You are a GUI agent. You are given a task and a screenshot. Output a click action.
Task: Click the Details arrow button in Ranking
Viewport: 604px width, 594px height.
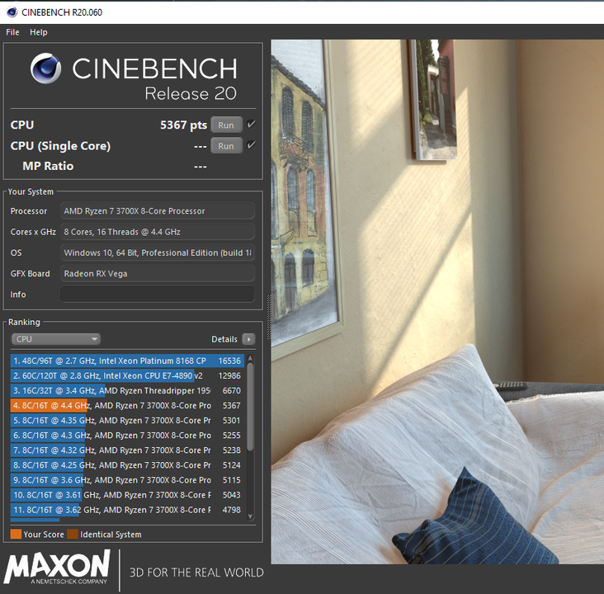pos(248,339)
